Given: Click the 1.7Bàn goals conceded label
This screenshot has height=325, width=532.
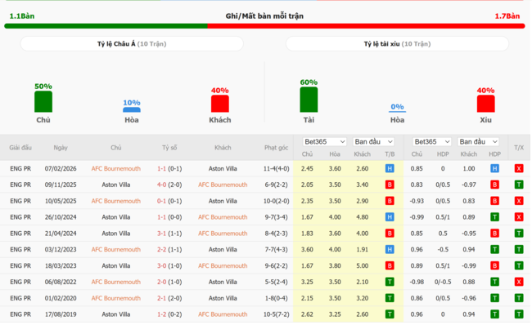Looking at the screenshot, I should [x=507, y=16].
